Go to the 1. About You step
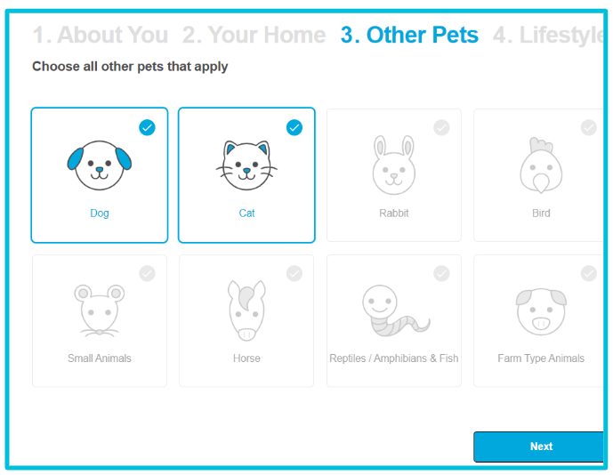 click(x=100, y=36)
